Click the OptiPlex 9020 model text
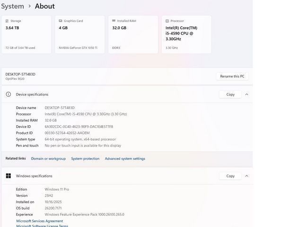 [x=15, y=79]
